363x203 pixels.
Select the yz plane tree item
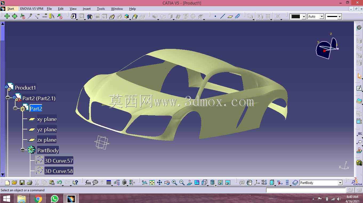pyautogui.click(x=47, y=129)
